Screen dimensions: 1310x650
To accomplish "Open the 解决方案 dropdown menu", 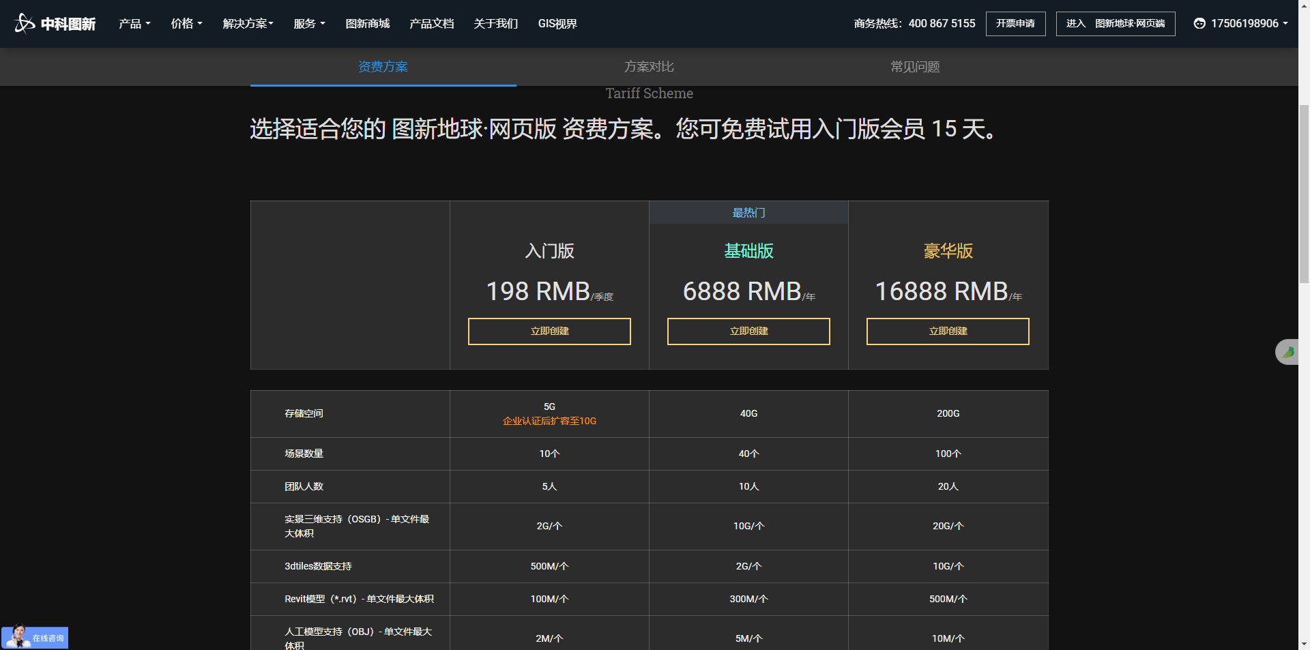I will click(248, 24).
